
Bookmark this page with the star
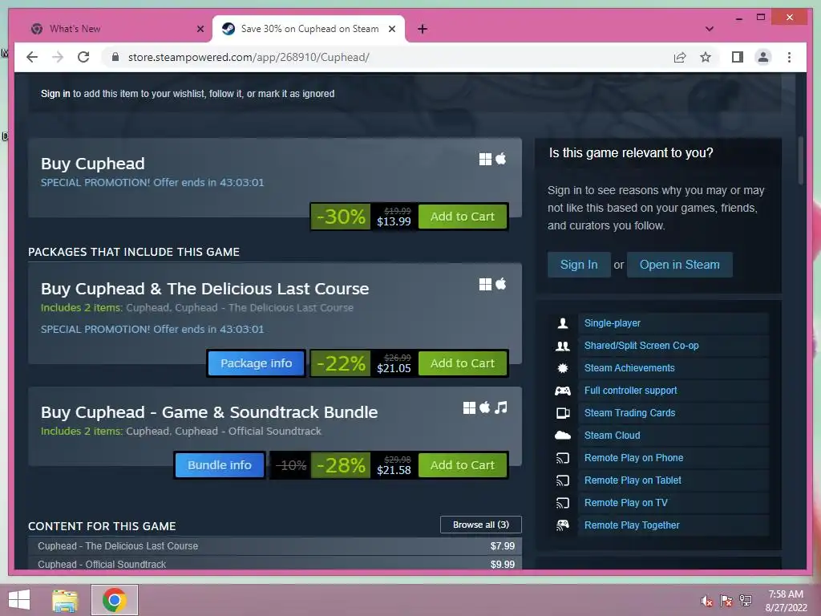[x=706, y=57]
